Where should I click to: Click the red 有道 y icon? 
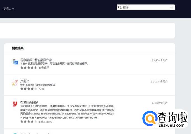[x=15, y=104]
